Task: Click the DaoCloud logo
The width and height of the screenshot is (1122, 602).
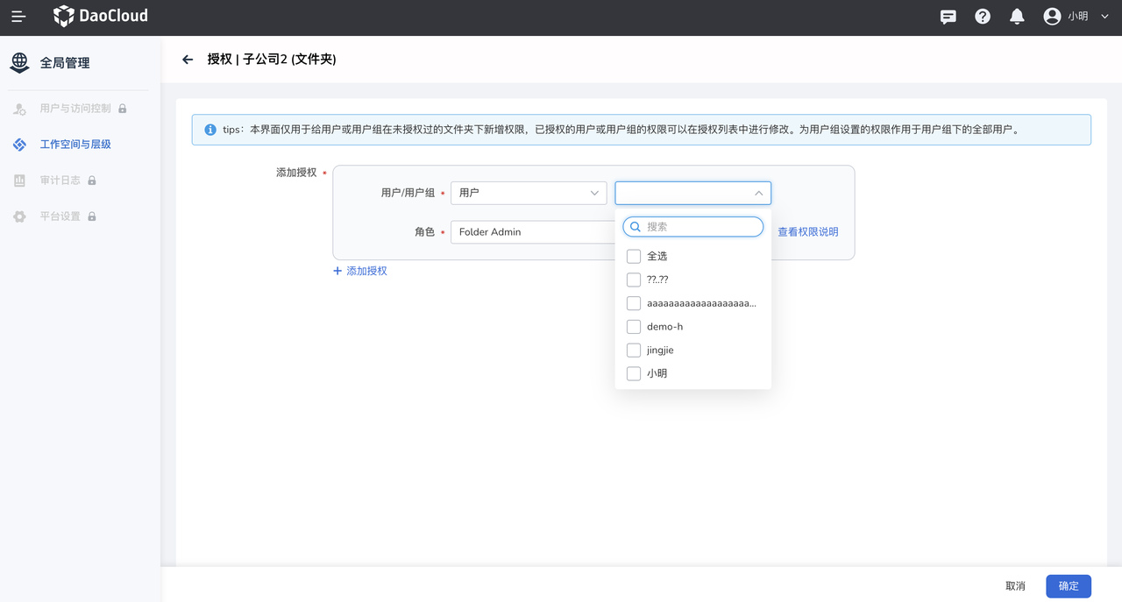Action: point(100,16)
